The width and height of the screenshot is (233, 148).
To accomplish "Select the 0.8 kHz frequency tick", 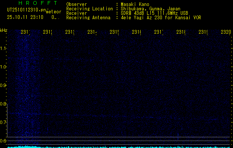I will coord(3,104).
